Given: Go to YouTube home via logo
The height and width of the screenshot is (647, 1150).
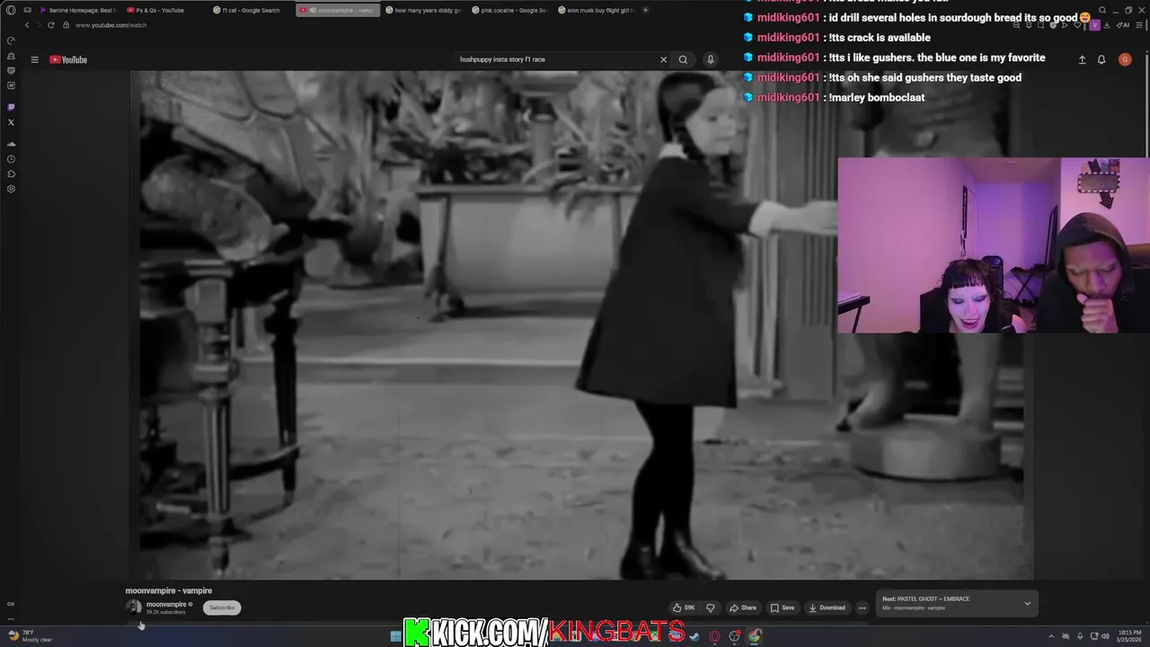Looking at the screenshot, I should [68, 59].
